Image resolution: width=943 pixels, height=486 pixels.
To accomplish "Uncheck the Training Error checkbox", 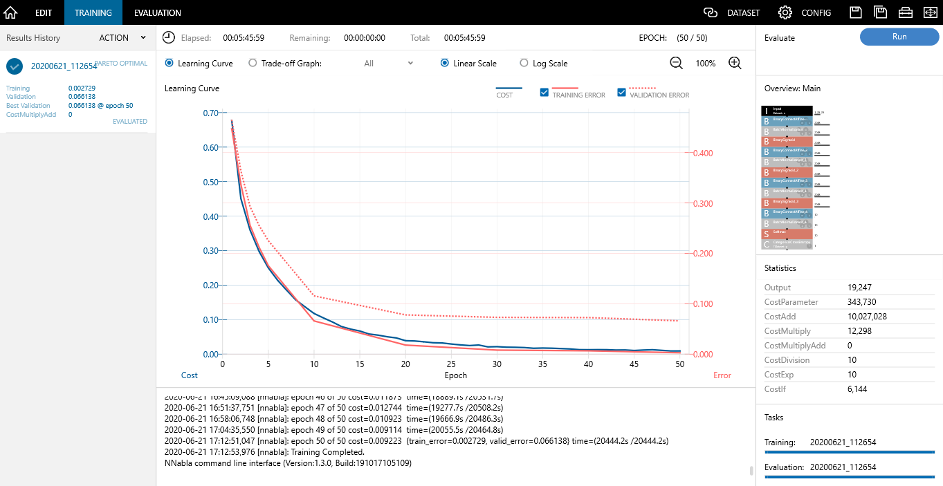I will click(x=544, y=92).
